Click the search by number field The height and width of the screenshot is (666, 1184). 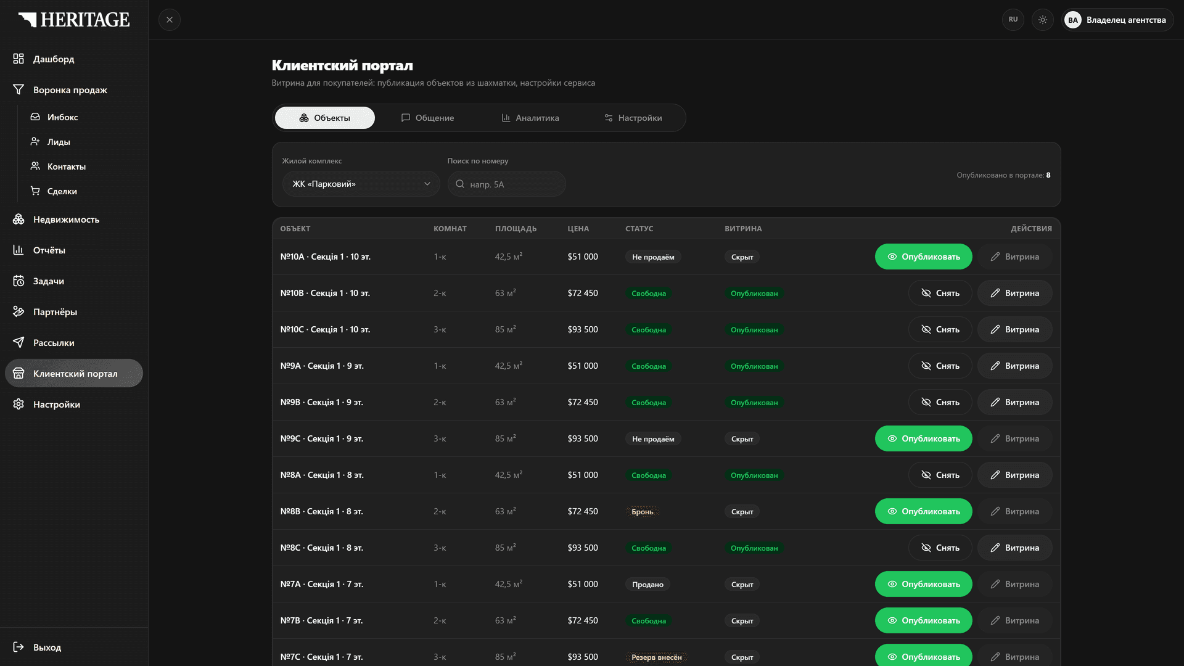coord(507,184)
